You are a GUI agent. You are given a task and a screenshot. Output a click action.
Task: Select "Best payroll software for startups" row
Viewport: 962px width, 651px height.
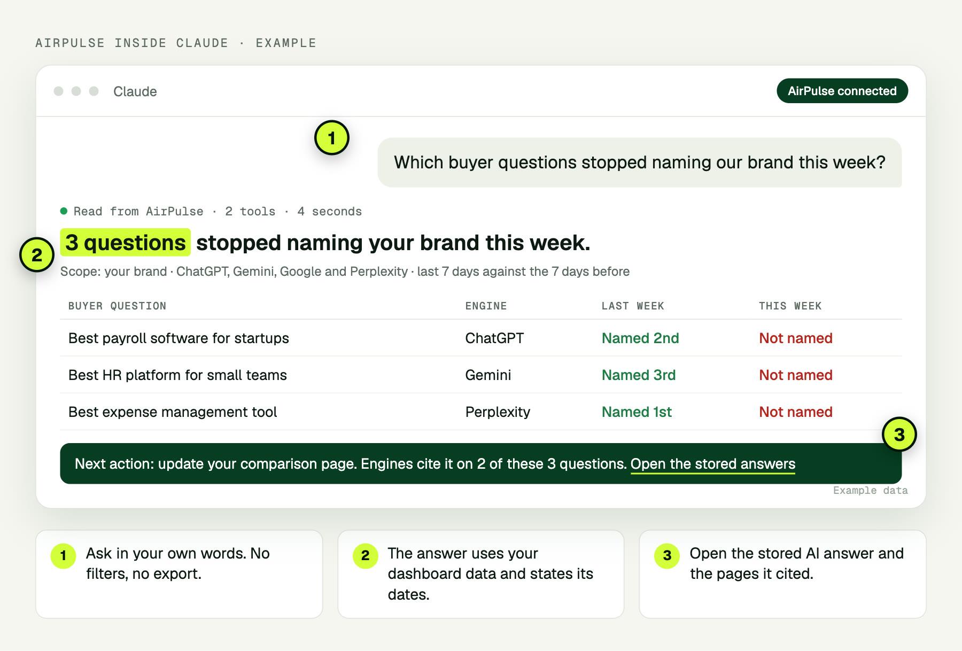pyautogui.click(x=481, y=338)
